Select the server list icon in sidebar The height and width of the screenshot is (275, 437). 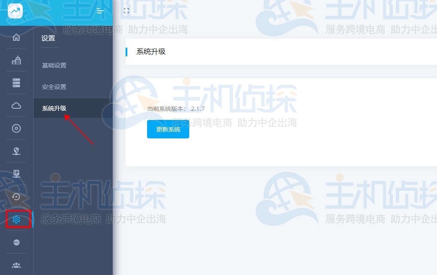pyautogui.click(x=16, y=82)
